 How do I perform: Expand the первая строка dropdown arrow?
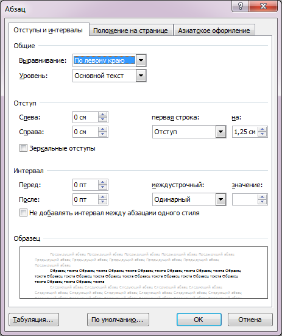coord(221,132)
